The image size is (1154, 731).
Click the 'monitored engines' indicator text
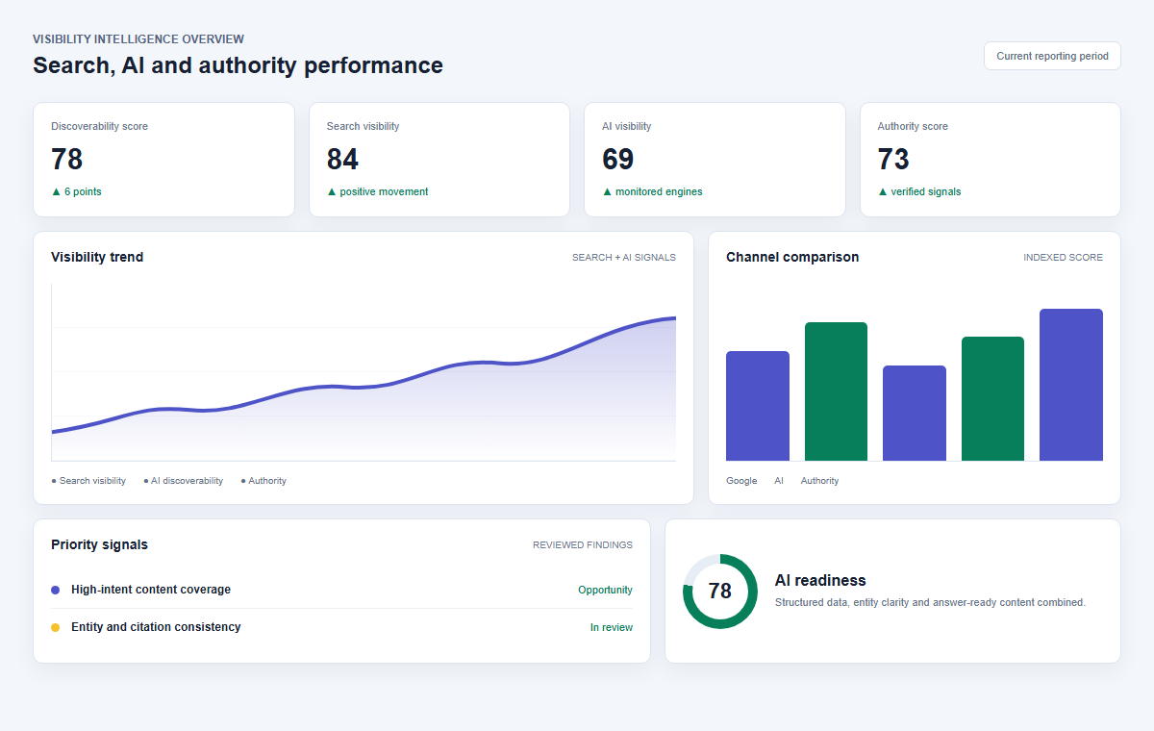653,191
